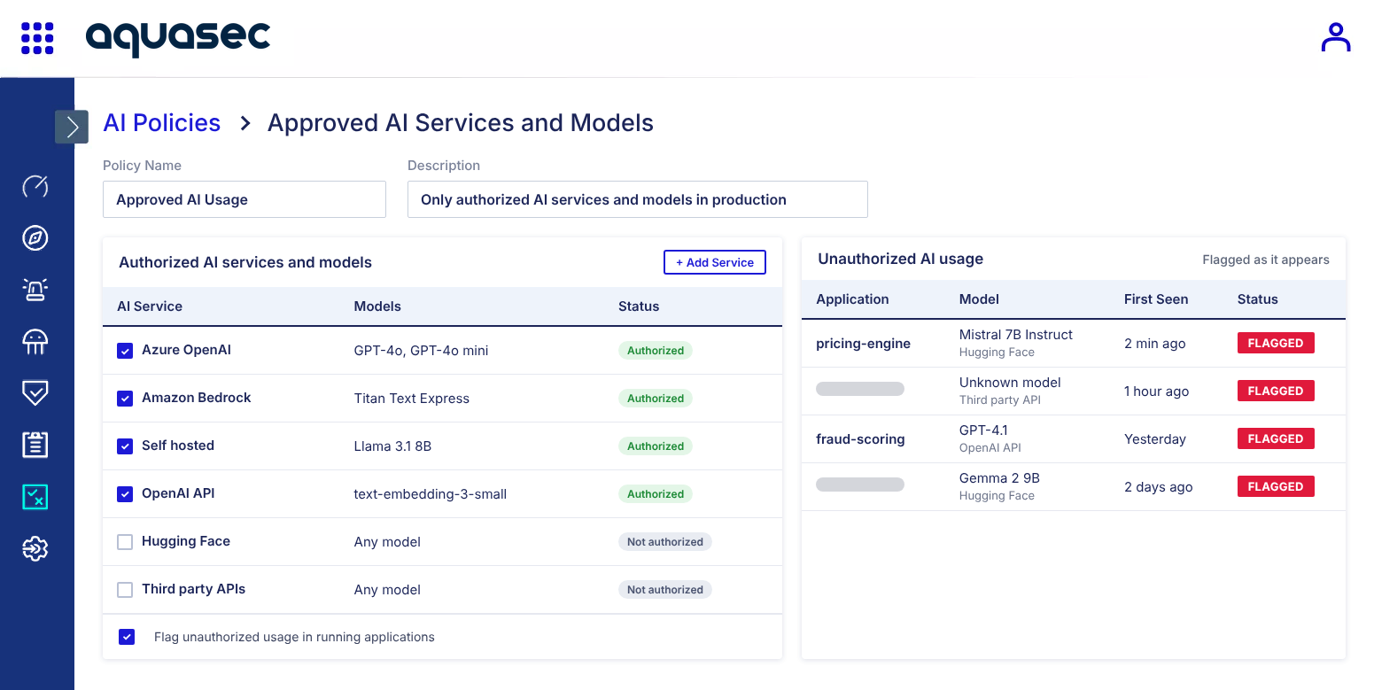Image resolution: width=1374 pixels, height=690 pixels.
Task: Click the aquasec logo
Action: click(x=178, y=38)
